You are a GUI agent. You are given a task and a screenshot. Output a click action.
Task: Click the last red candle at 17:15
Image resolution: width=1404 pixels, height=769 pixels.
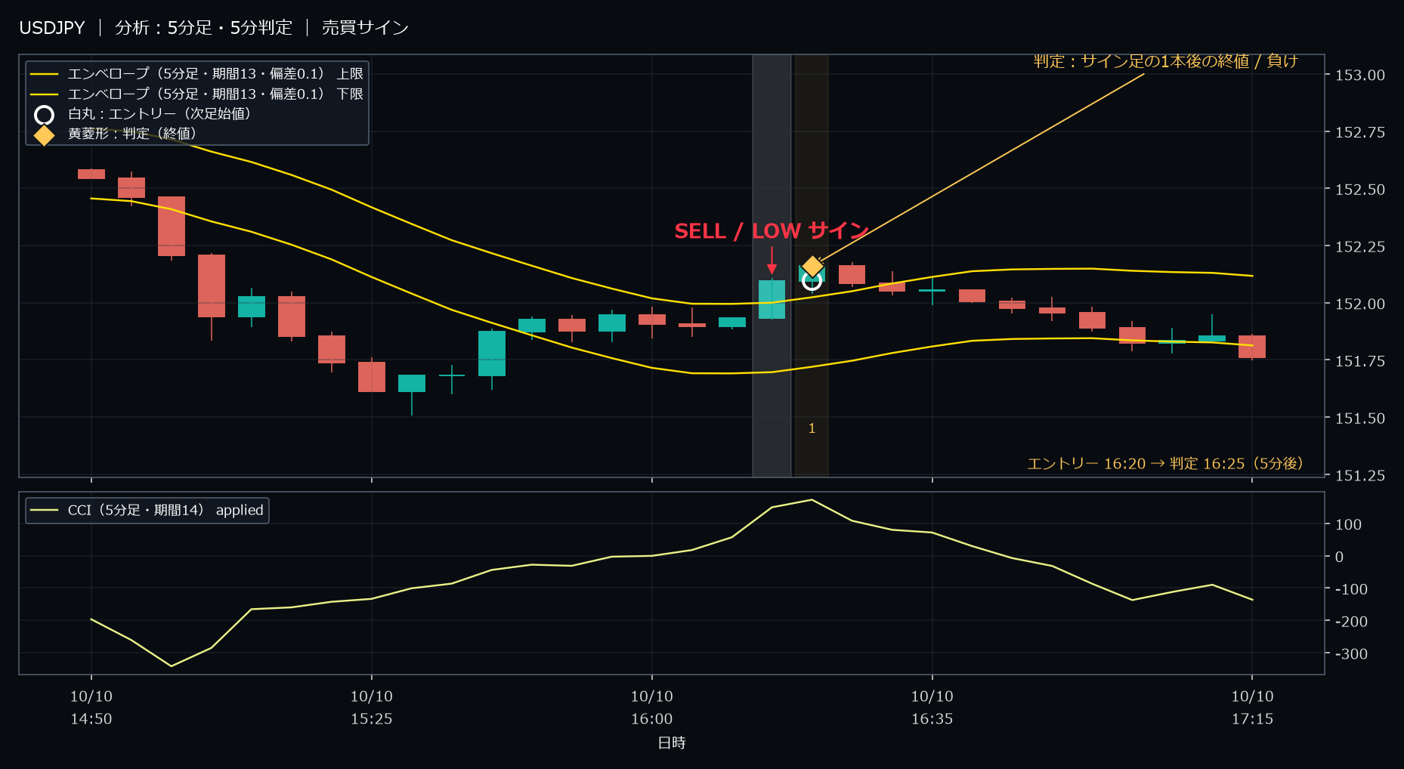coord(1252,347)
